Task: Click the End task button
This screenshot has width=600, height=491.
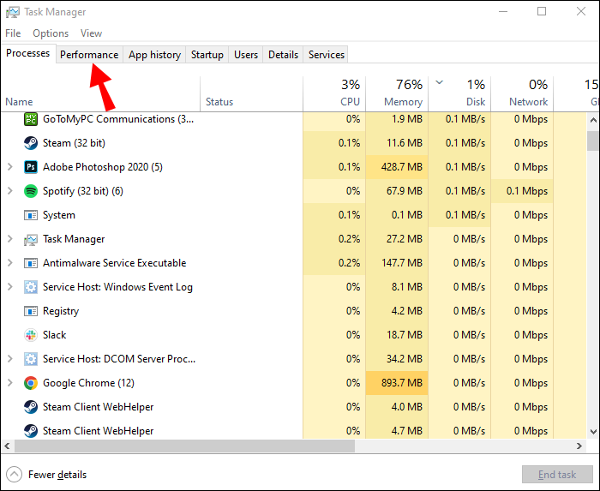Action: click(555, 474)
